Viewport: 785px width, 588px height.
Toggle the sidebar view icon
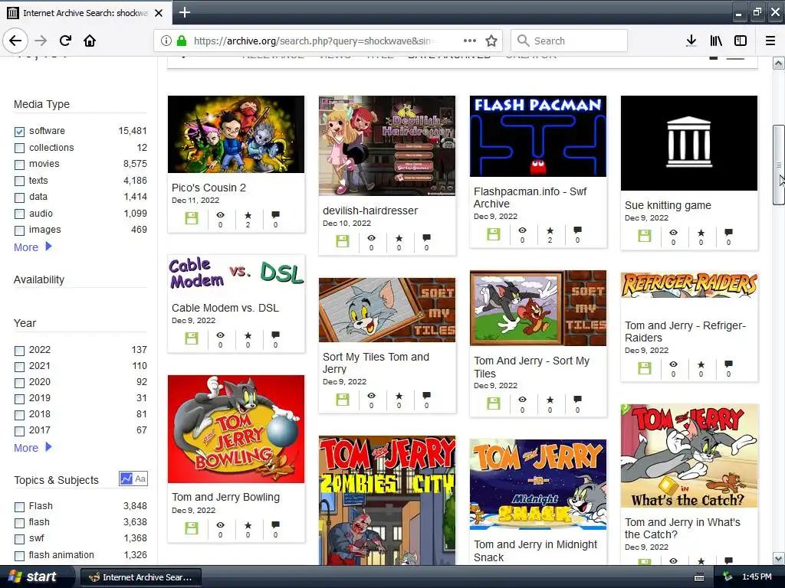(x=741, y=41)
